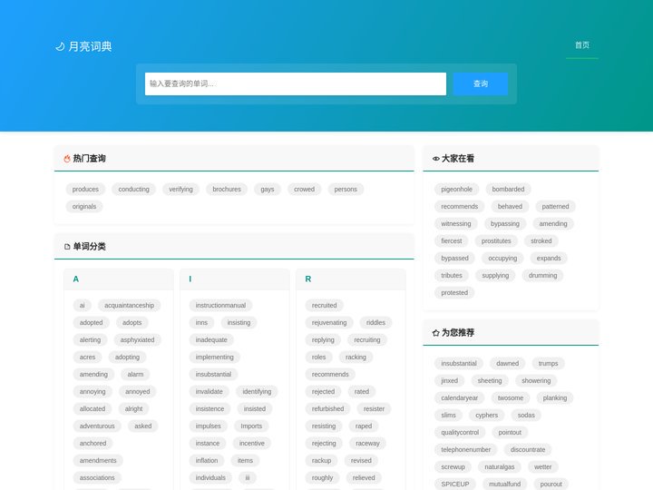Open the 'identifying' word tag

pyautogui.click(x=257, y=392)
